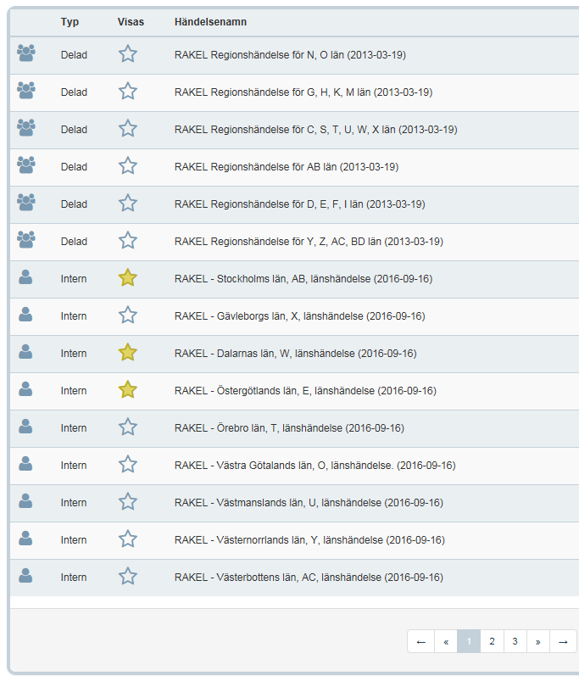Open RAKEL Regionshändelse för C, S, T, U, W, X län
The image size is (579, 681).
[316, 130]
